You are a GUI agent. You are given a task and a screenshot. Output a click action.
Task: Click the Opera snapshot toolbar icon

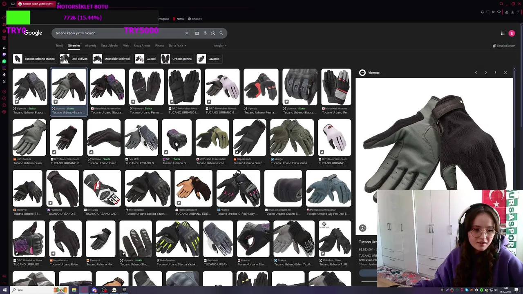488,12
